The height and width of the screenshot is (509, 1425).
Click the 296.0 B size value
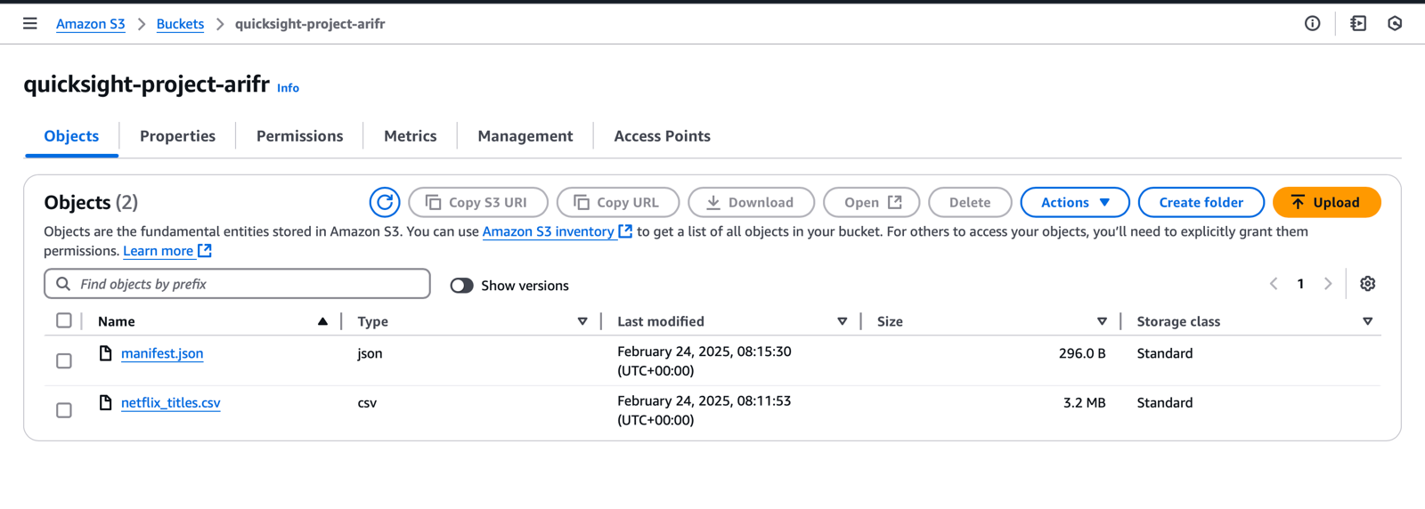tap(1082, 353)
